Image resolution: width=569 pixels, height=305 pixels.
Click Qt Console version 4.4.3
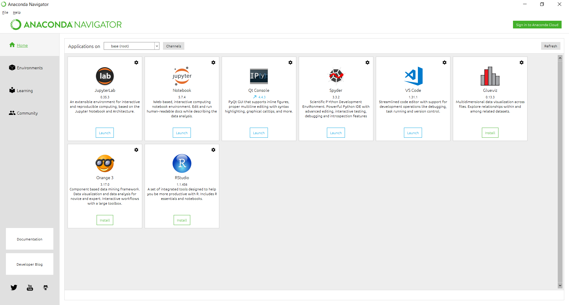[262, 97]
